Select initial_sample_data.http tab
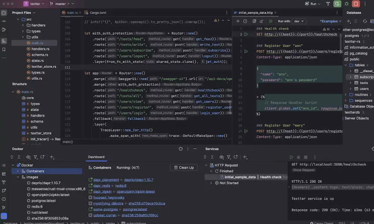The image size is (374, 224). click(x=255, y=13)
